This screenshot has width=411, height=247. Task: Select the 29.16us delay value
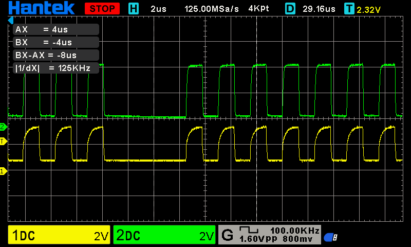[319, 9]
